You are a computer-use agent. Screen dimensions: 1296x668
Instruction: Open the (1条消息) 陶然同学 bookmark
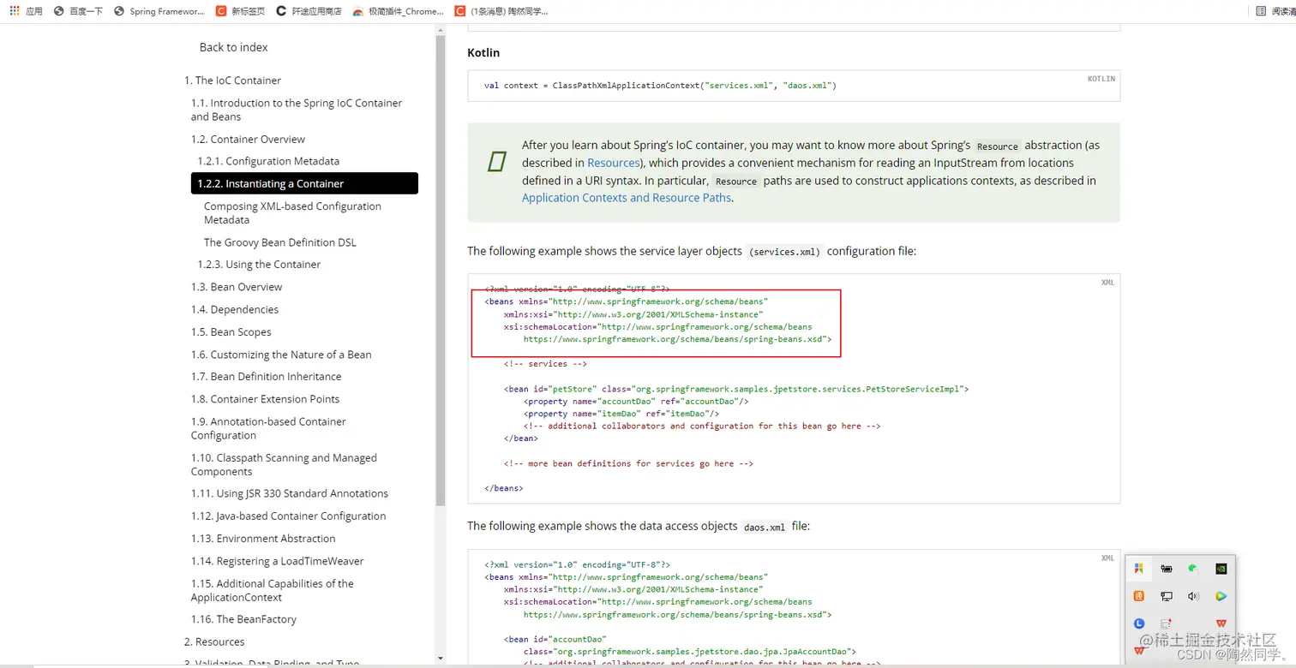coord(501,11)
